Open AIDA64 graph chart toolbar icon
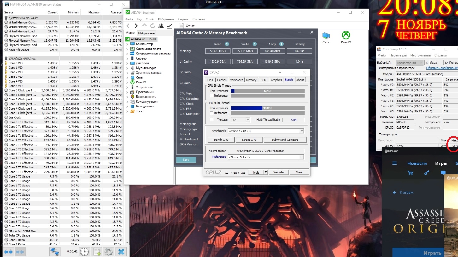Image resolution: width=458 pixels, height=257 pixels. pyautogui.click(x=169, y=26)
